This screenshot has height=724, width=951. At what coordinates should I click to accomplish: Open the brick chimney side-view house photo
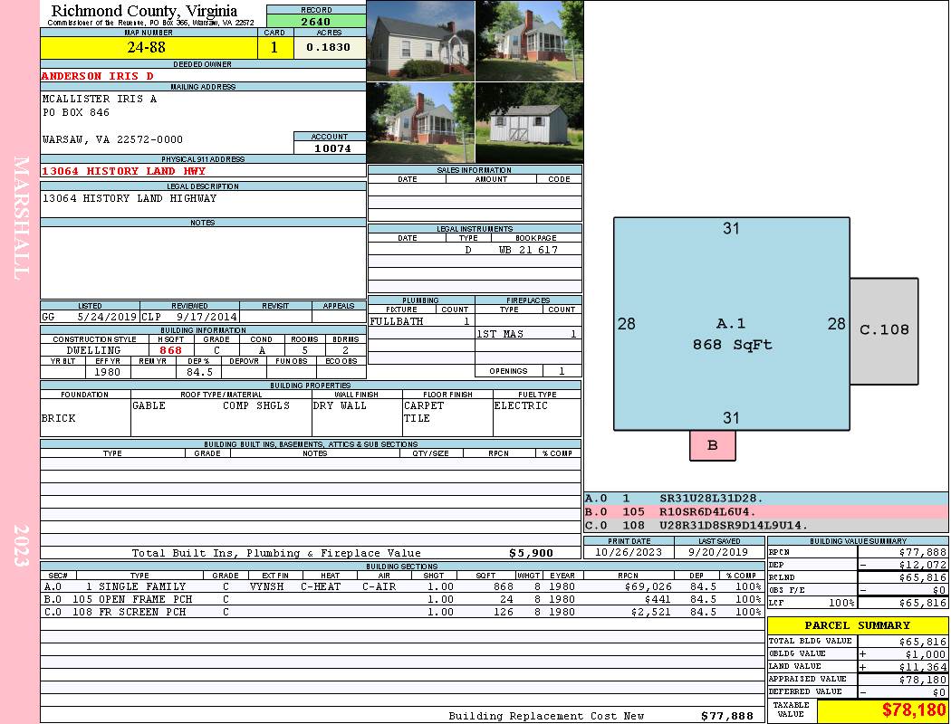pos(421,123)
